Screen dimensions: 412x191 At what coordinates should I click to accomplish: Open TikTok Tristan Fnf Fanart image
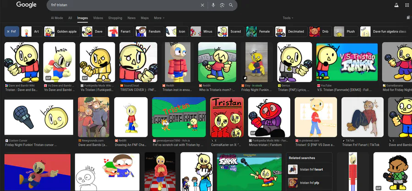(363, 117)
